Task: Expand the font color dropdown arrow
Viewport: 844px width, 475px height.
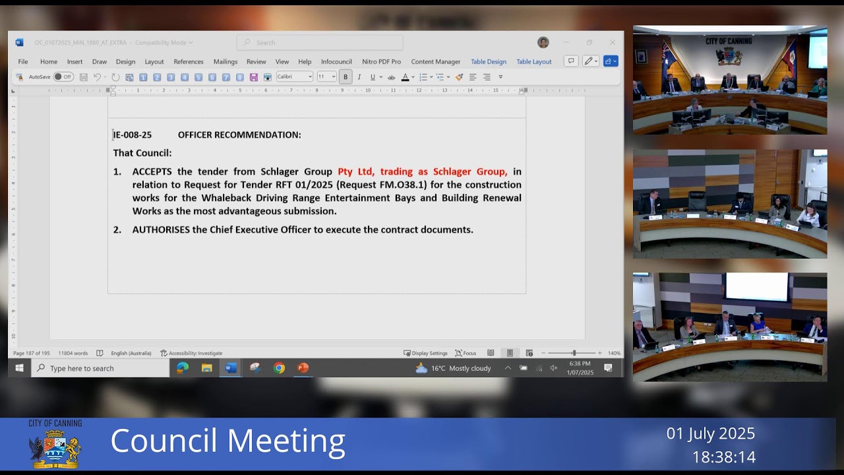Action: click(413, 77)
